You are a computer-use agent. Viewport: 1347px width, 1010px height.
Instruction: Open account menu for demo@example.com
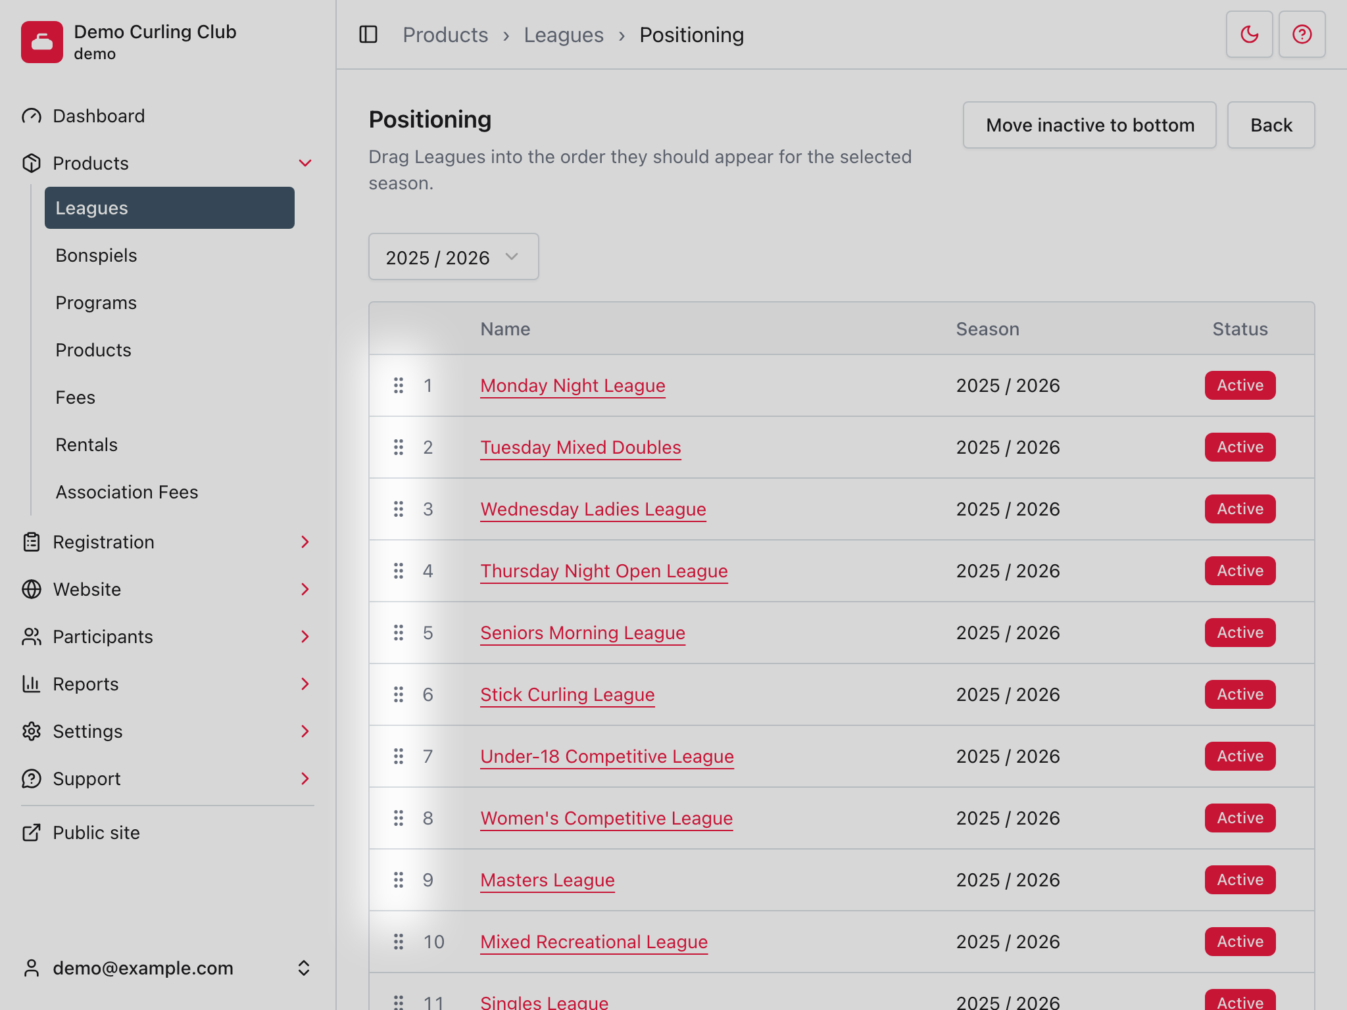pos(168,968)
